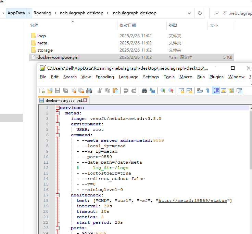Open Find with the binoculars icon

click(144, 91)
